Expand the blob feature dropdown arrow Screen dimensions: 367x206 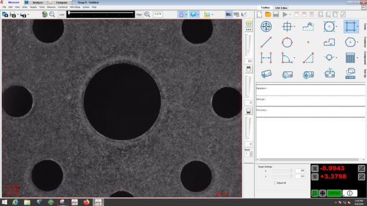click(x=357, y=42)
